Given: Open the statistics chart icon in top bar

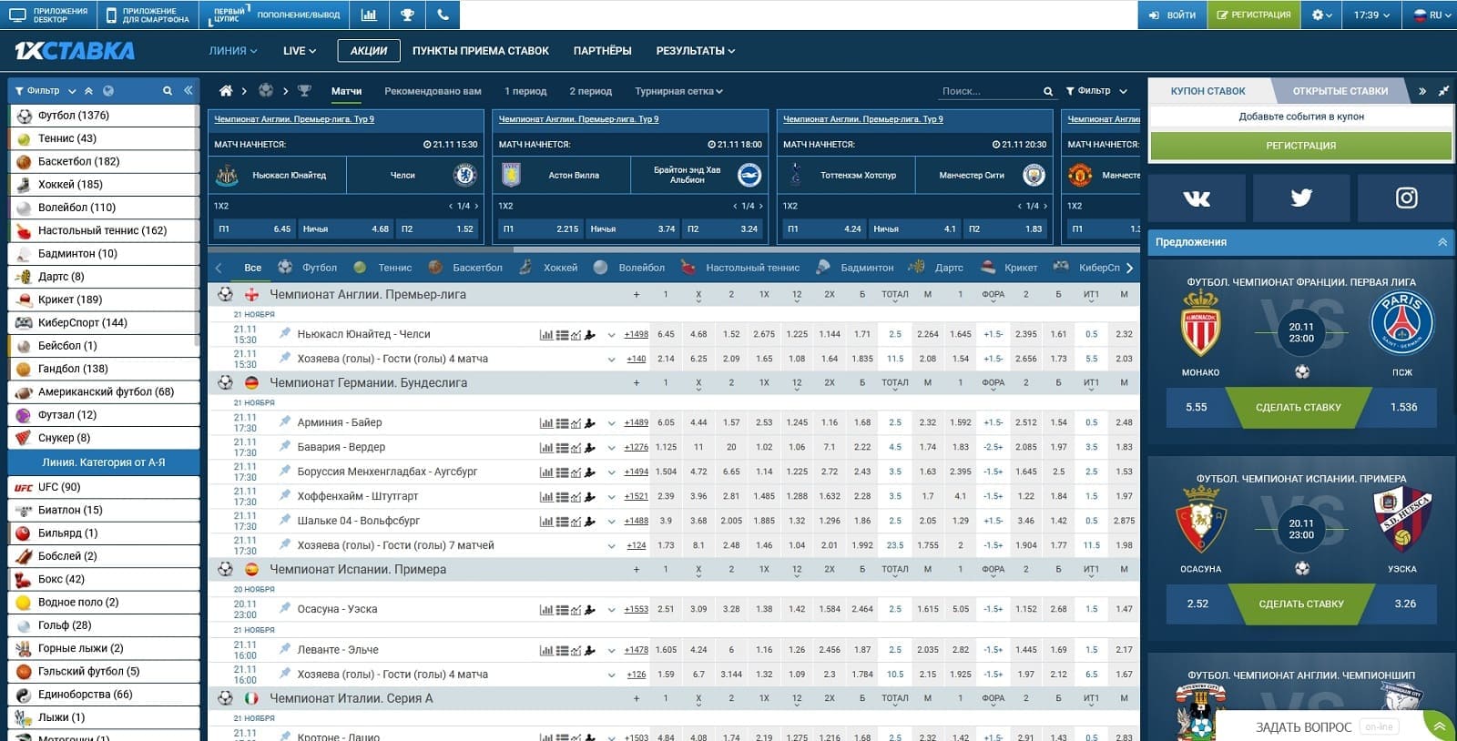Looking at the screenshot, I should 369,15.
